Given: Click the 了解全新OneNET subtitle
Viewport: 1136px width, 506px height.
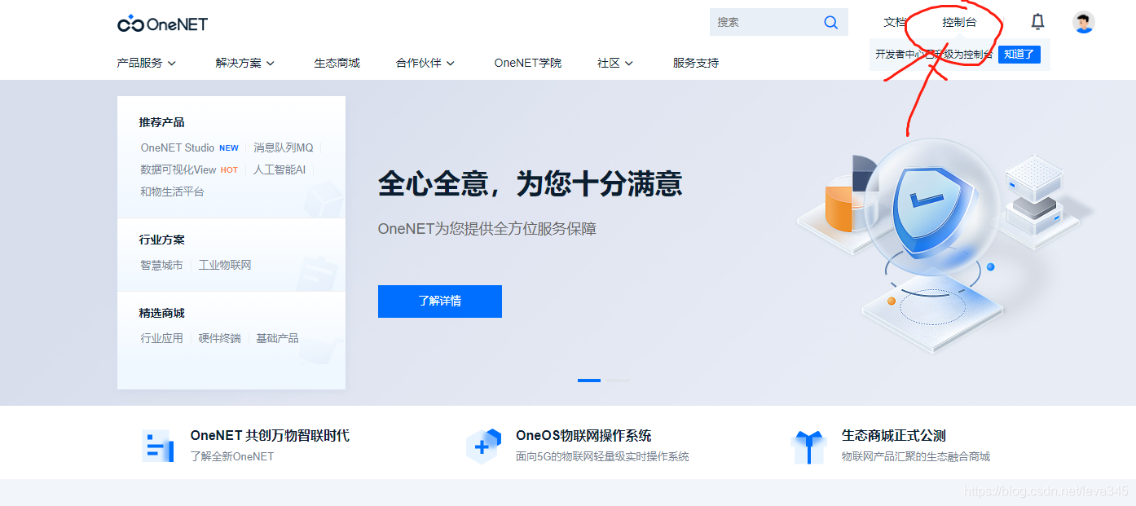Looking at the screenshot, I should click(x=232, y=456).
